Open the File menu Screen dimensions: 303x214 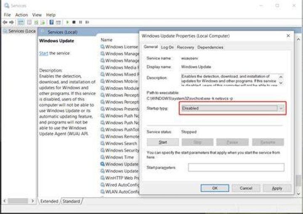pos(7,15)
